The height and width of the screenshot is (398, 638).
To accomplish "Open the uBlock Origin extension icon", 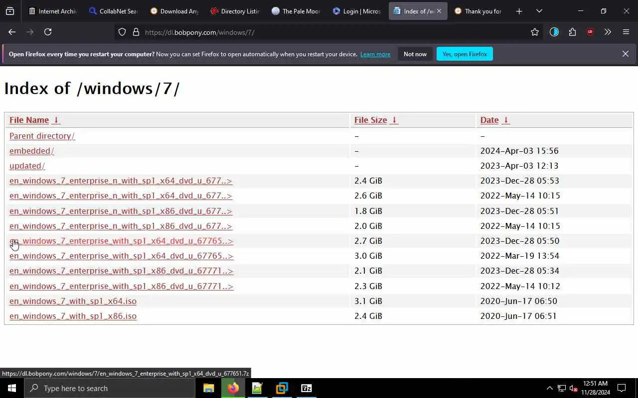I will click(590, 32).
